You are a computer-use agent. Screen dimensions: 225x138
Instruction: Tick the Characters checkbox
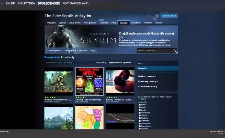click(x=140, y=113)
